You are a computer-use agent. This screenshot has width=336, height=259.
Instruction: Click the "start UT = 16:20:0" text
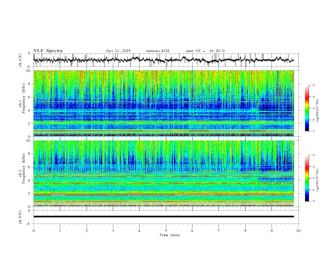(205, 51)
